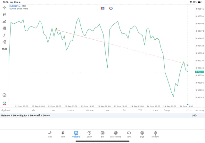Screen dimensions: 205x143
Task: Switch to the ราคา quotes tab
Action: click(50, 134)
